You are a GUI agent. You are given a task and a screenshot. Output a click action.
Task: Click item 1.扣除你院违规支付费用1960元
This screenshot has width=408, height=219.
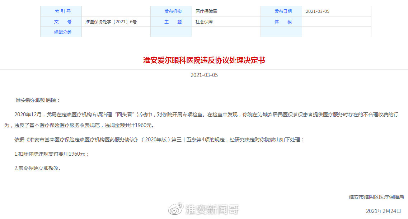click(52, 154)
